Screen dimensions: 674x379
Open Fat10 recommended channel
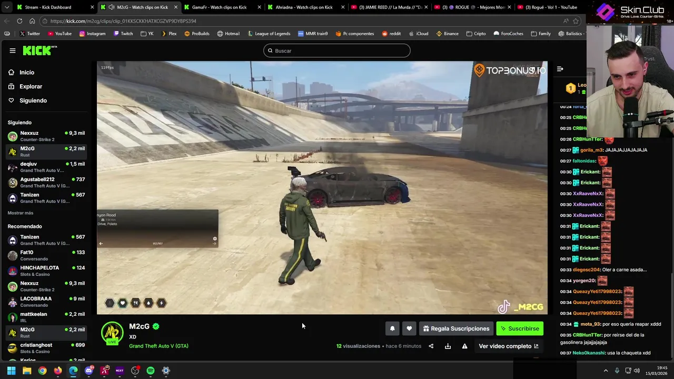coord(46,255)
